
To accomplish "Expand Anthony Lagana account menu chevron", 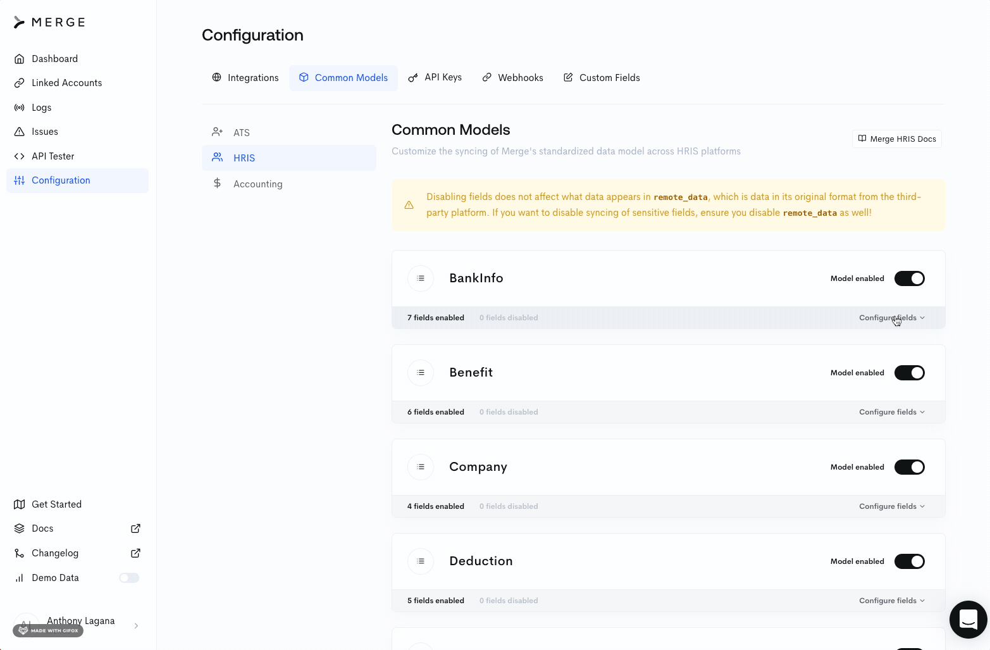I will point(136,626).
